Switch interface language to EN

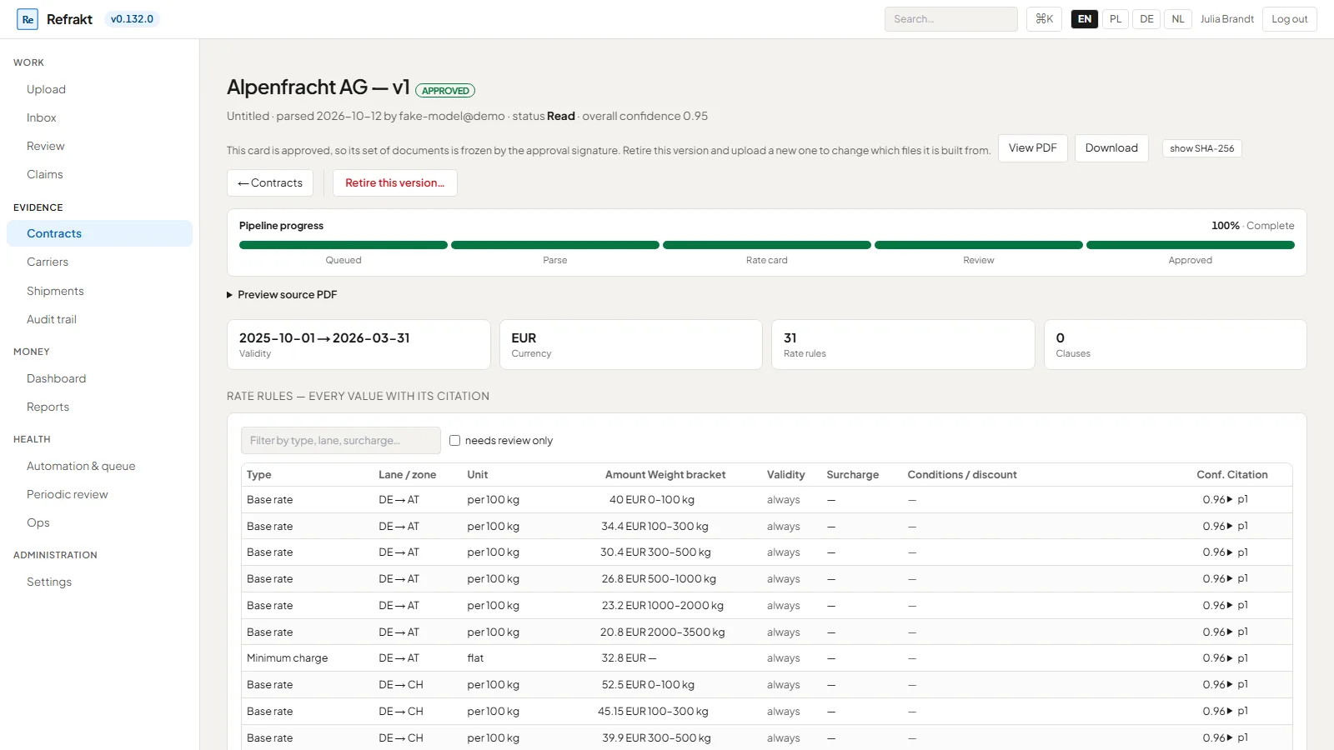pos(1085,19)
